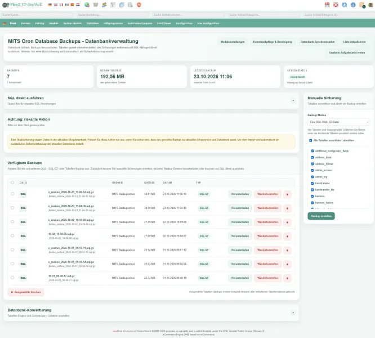The height and width of the screenshot is (338, 375).
Task: Click the 'Suche Bestellung' search field
Action: click(113, 15)
